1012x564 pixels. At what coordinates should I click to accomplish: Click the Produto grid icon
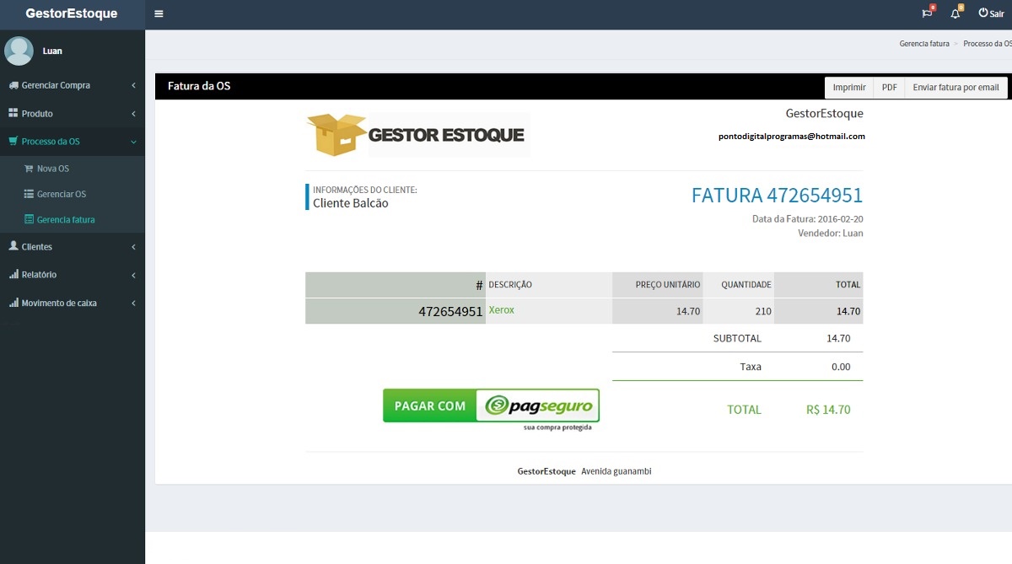14,113
